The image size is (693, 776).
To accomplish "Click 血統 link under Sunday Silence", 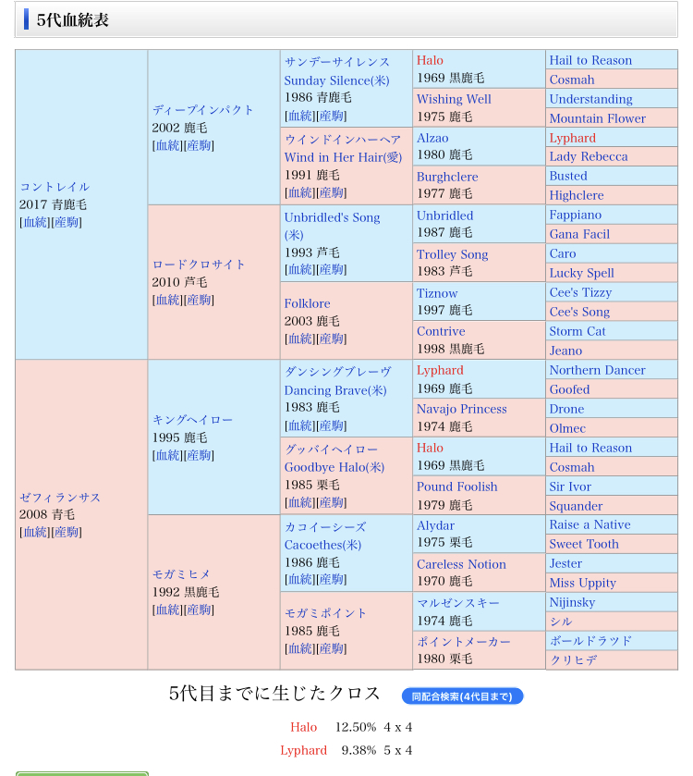I will [299, 116].
